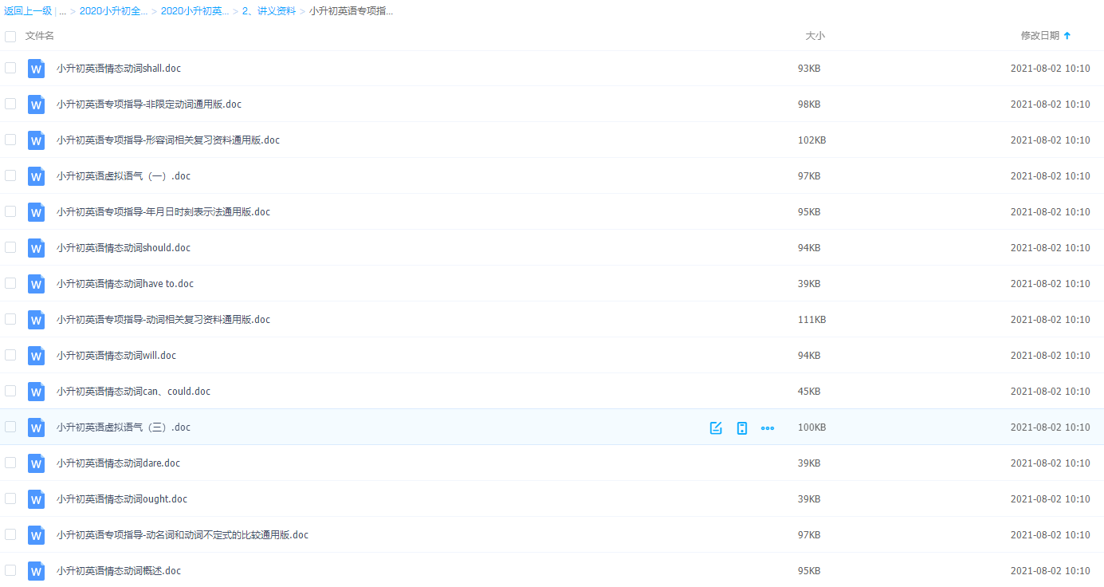Image resolution: width=1104 pixels, height=587 pixels.
Task: Open file 小升初英语虚拟语气（一）.doc
Action: point(124,176)
